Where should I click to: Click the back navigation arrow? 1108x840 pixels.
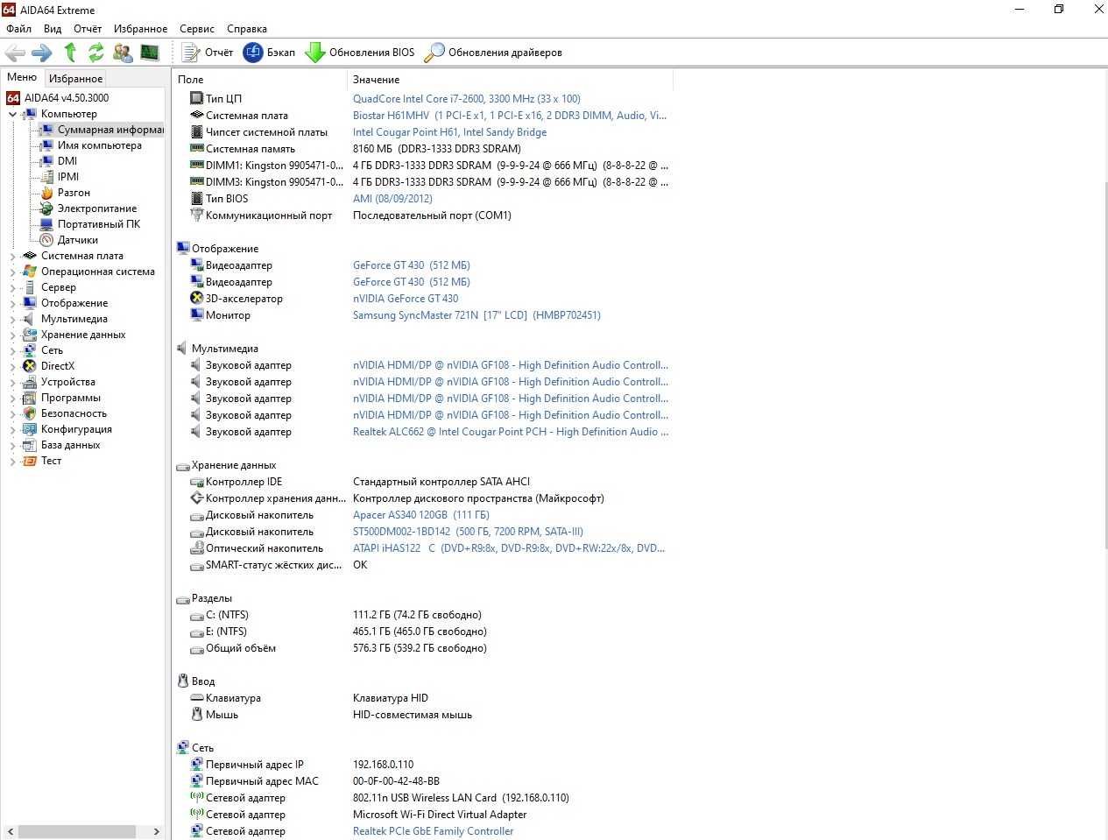pyautogui.click(x=15, y=53)
